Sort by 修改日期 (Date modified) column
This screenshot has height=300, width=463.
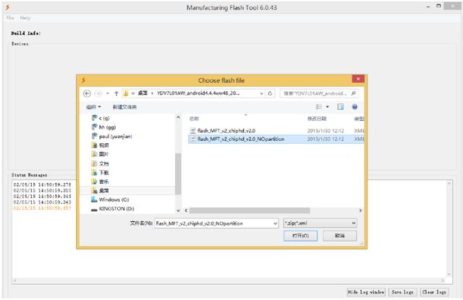[x=317, y=119]
